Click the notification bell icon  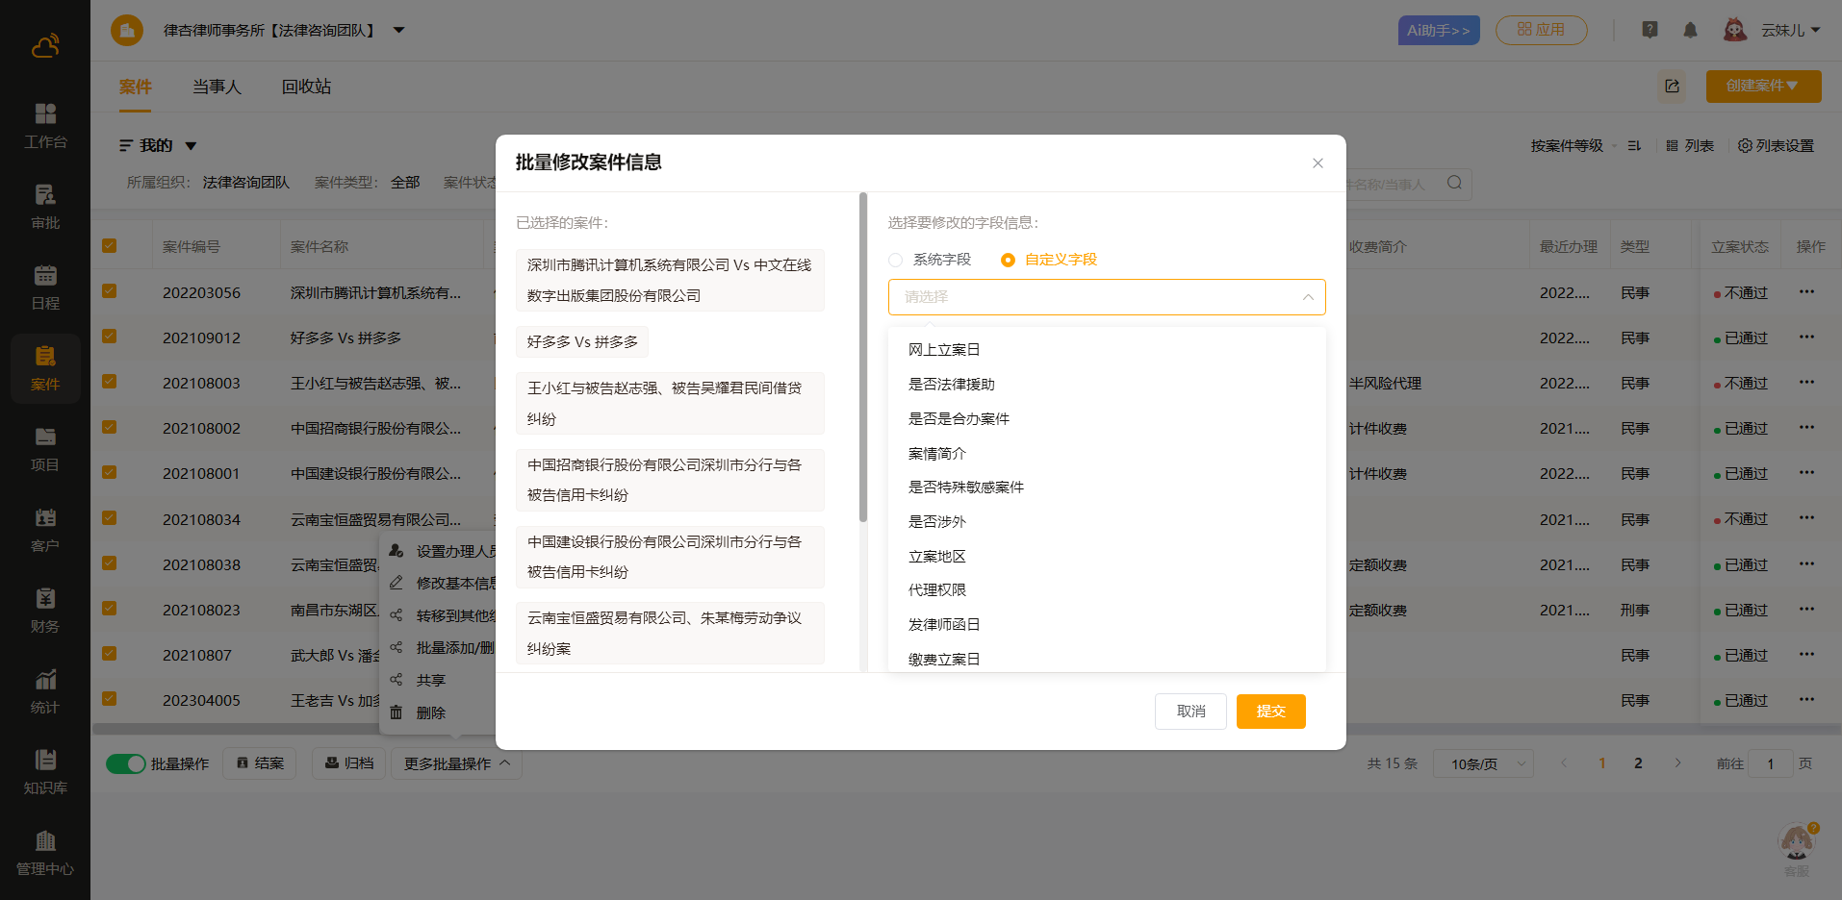pos(1690,31)
